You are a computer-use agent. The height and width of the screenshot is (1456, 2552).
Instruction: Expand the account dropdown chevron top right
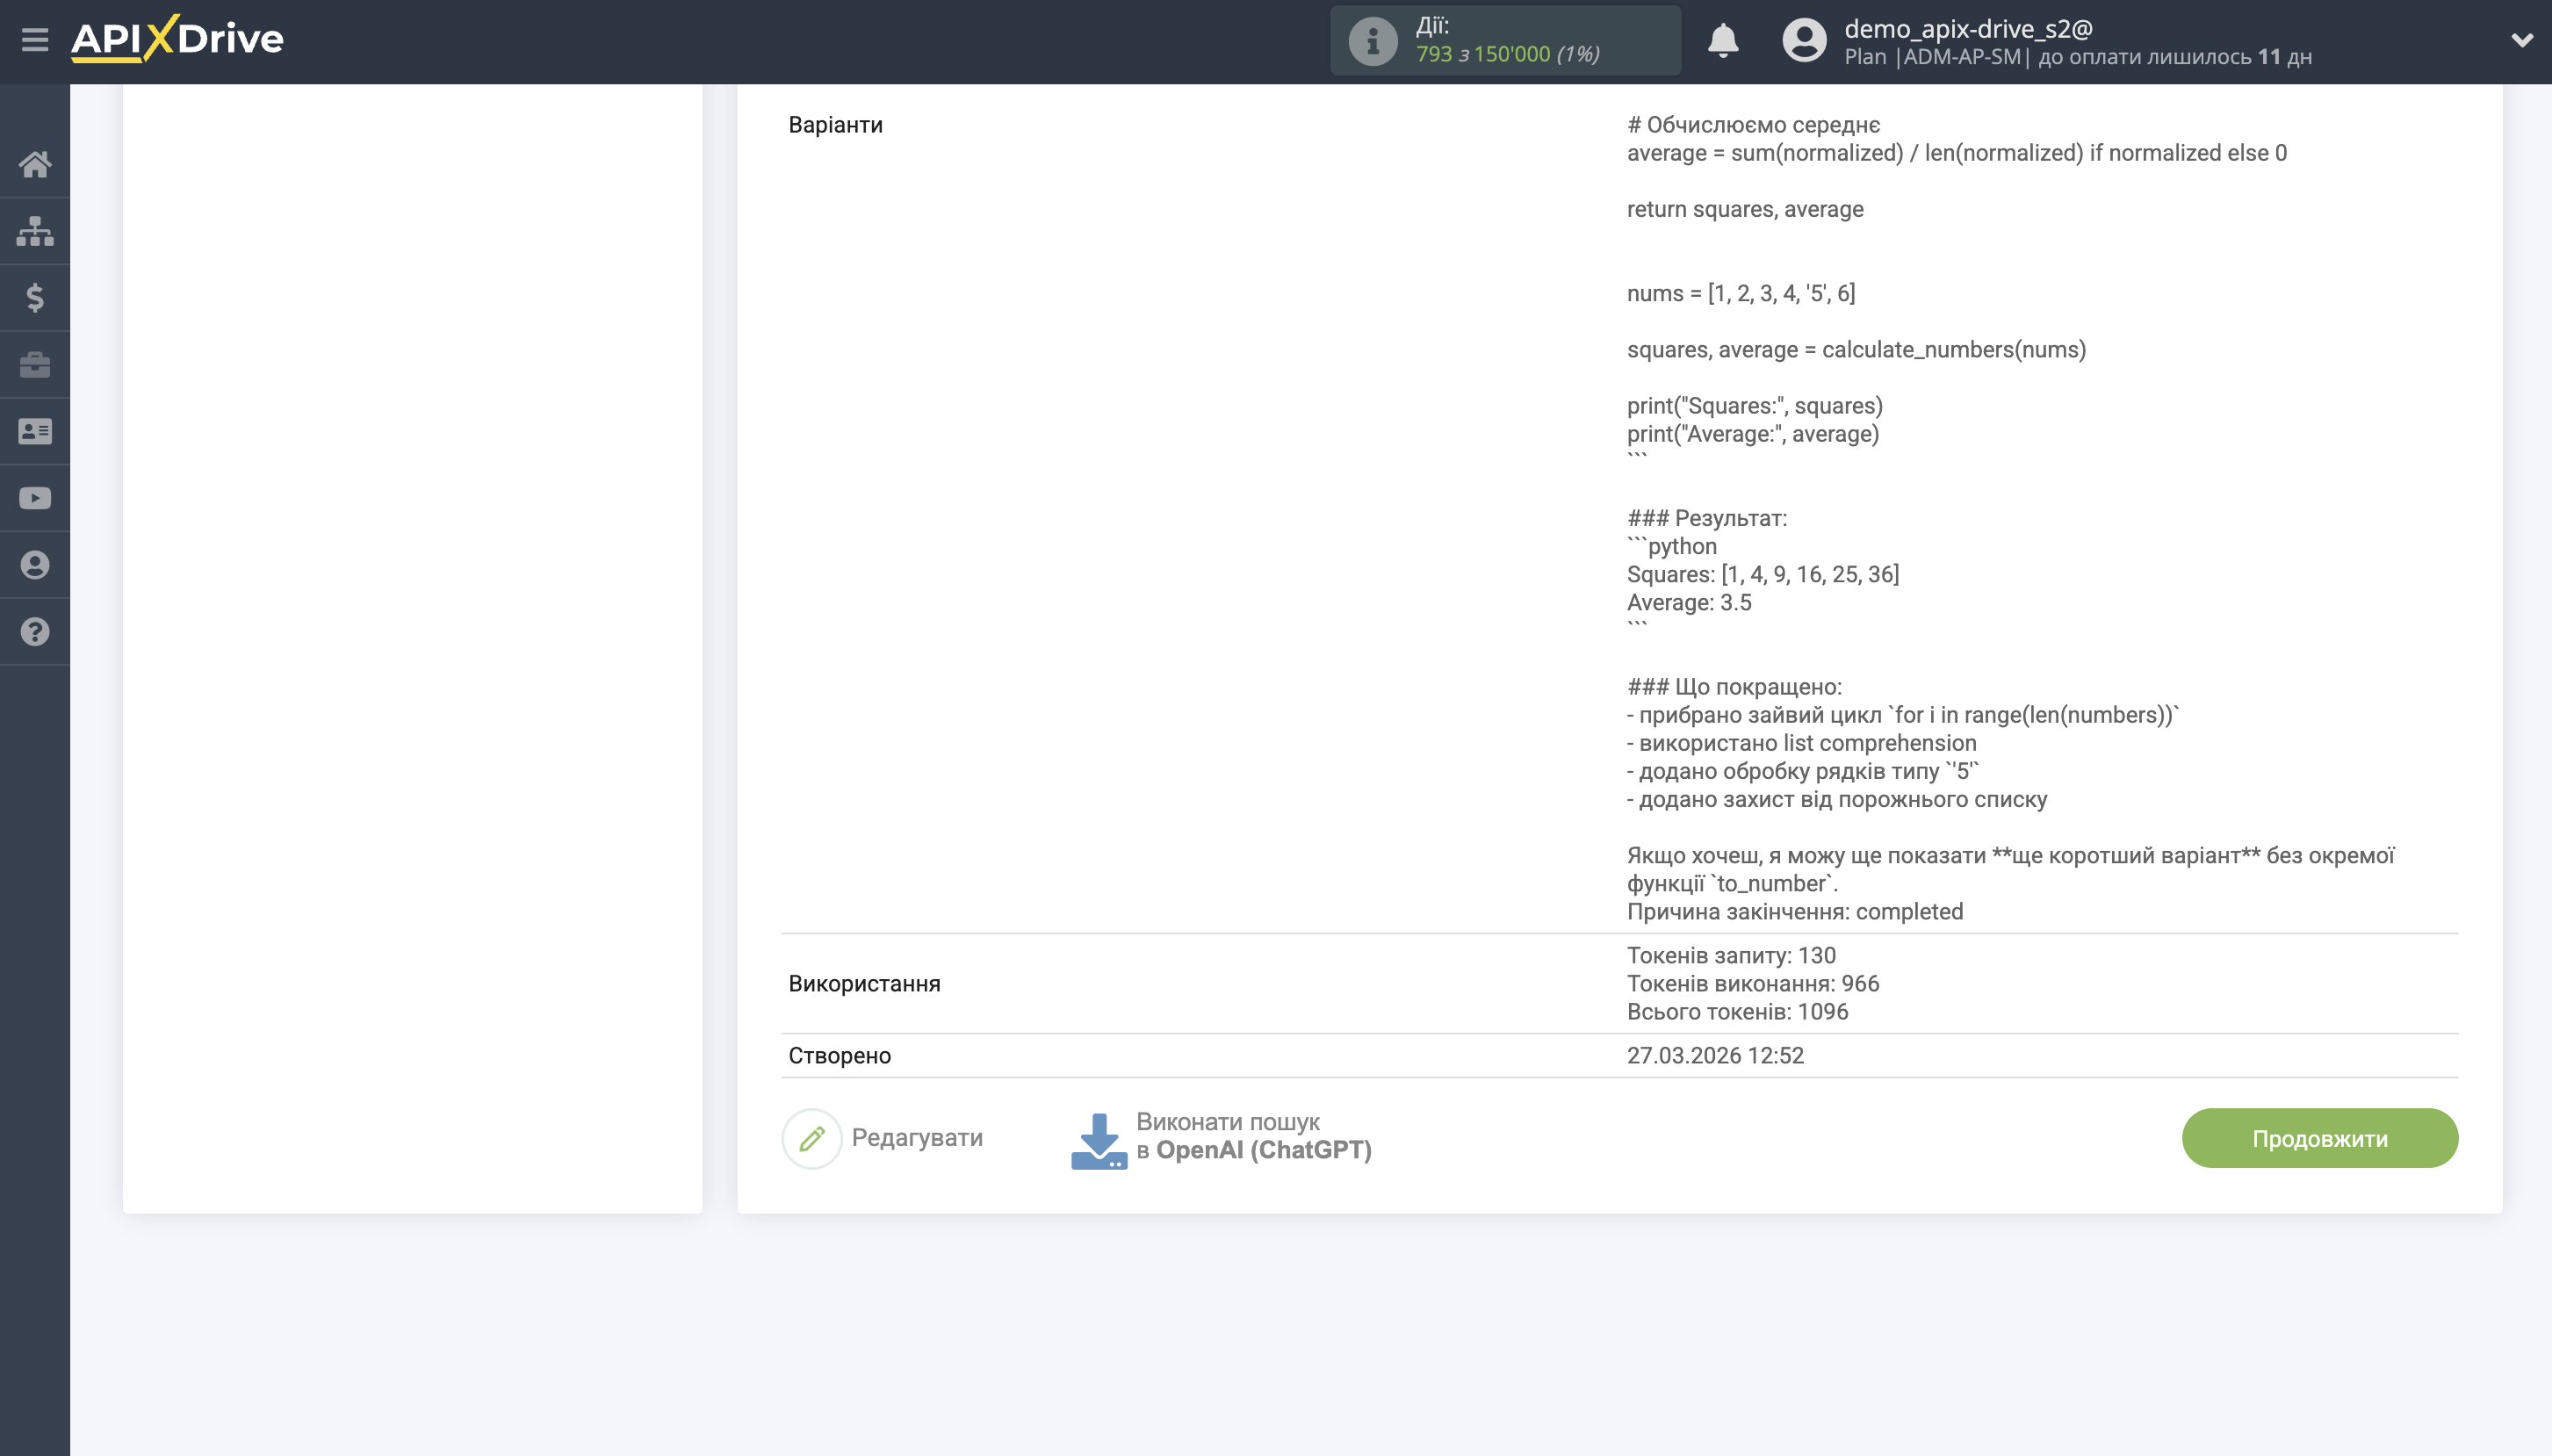click(2523, 40)
